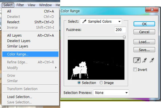
Task: Click the Cancel button
Action: pos(144,32)
